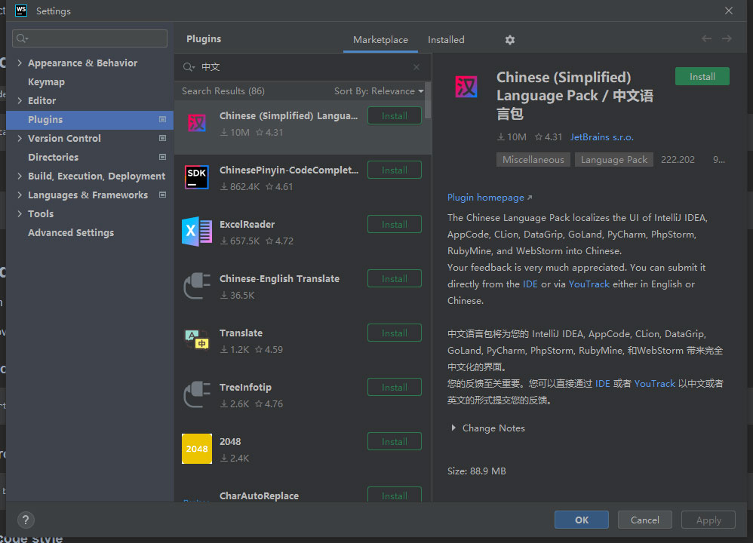Click the project-level icon beside Version Control

162,138
